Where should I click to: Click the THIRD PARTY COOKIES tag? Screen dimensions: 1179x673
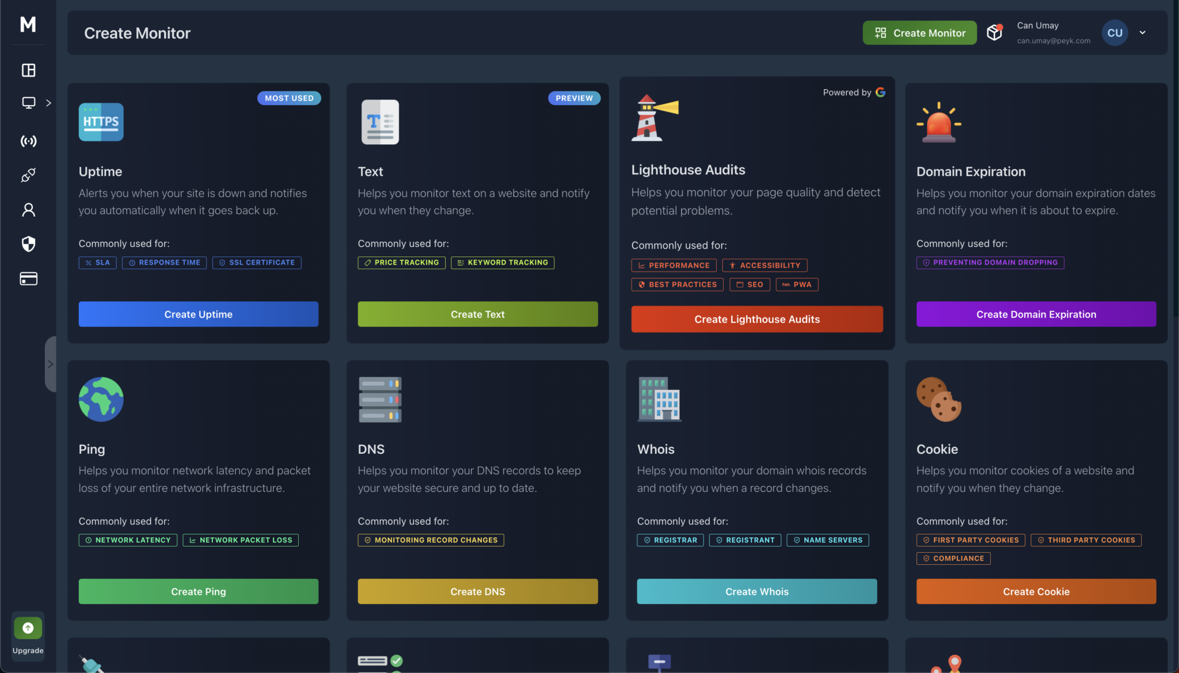(1086, 540)
